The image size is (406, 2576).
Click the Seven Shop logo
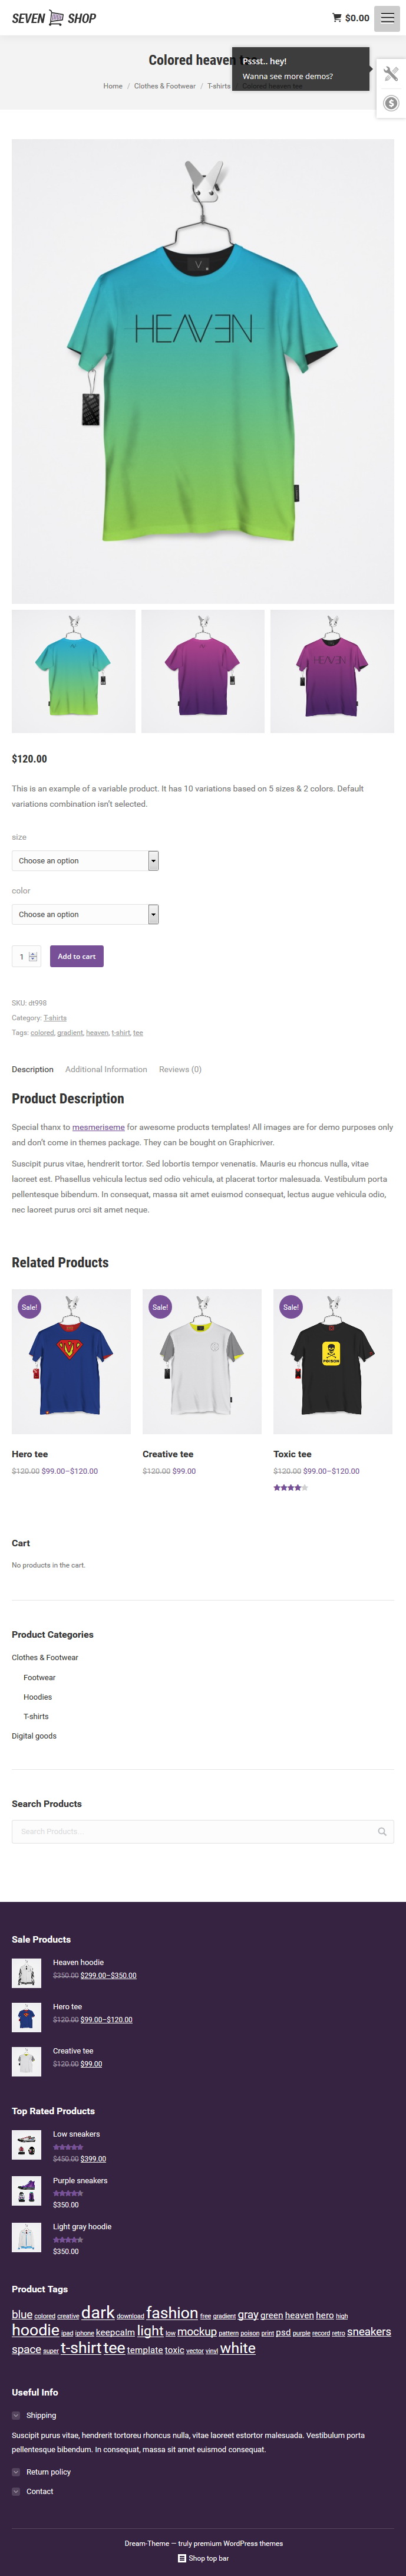point(54,18)
